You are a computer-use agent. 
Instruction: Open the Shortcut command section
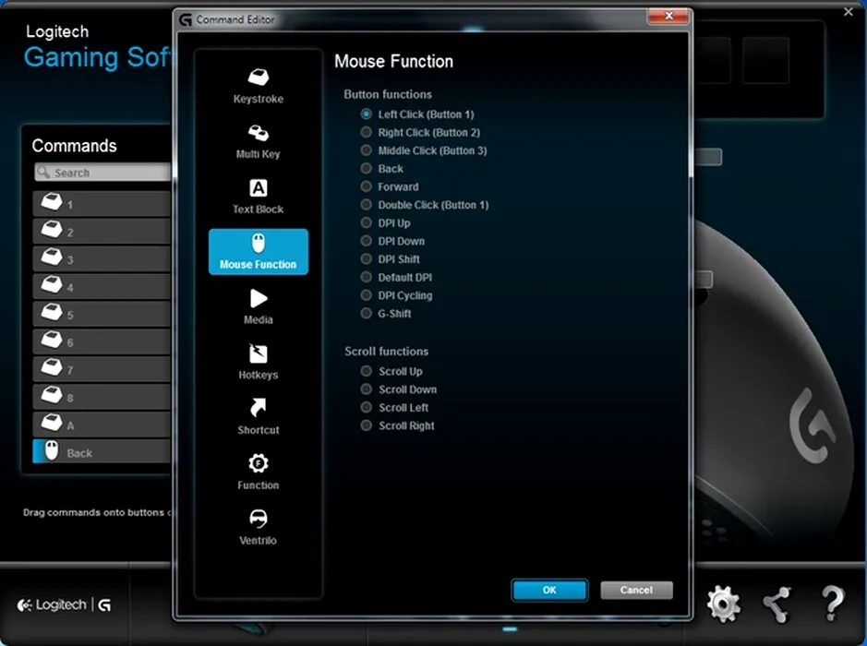[x=258, y=409]
